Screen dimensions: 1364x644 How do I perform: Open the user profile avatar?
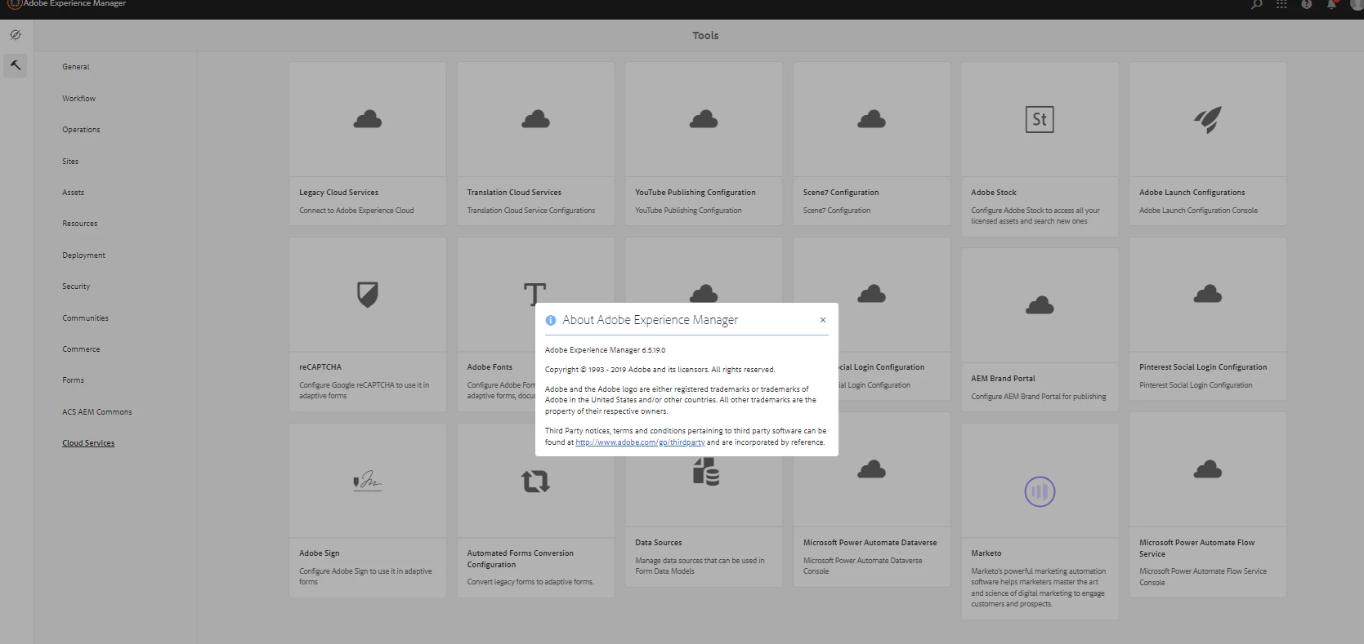click(x=1357, y=4)
